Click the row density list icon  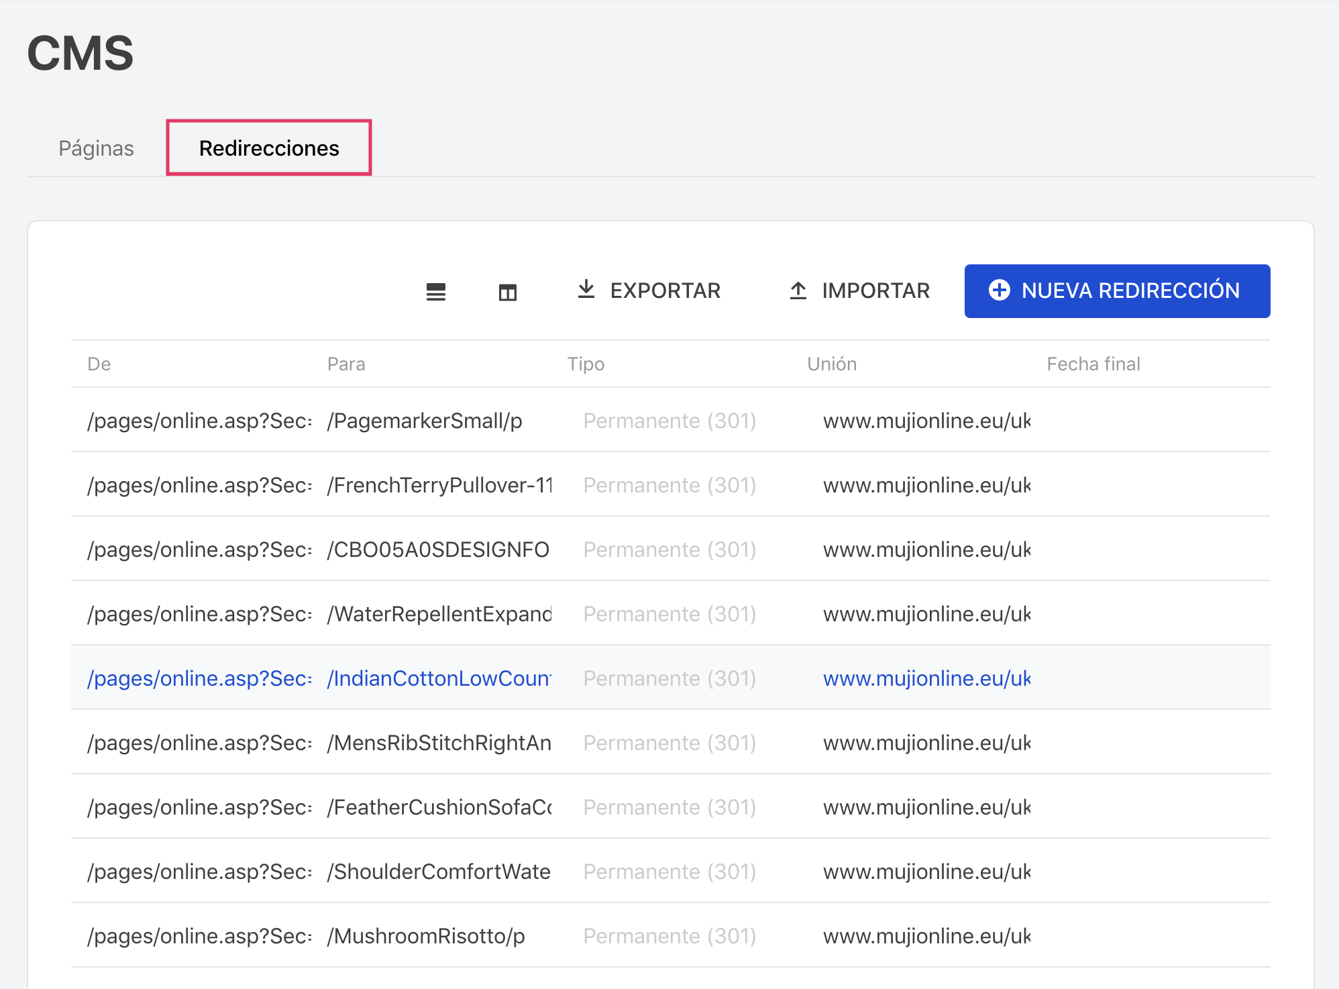point(435,291)
